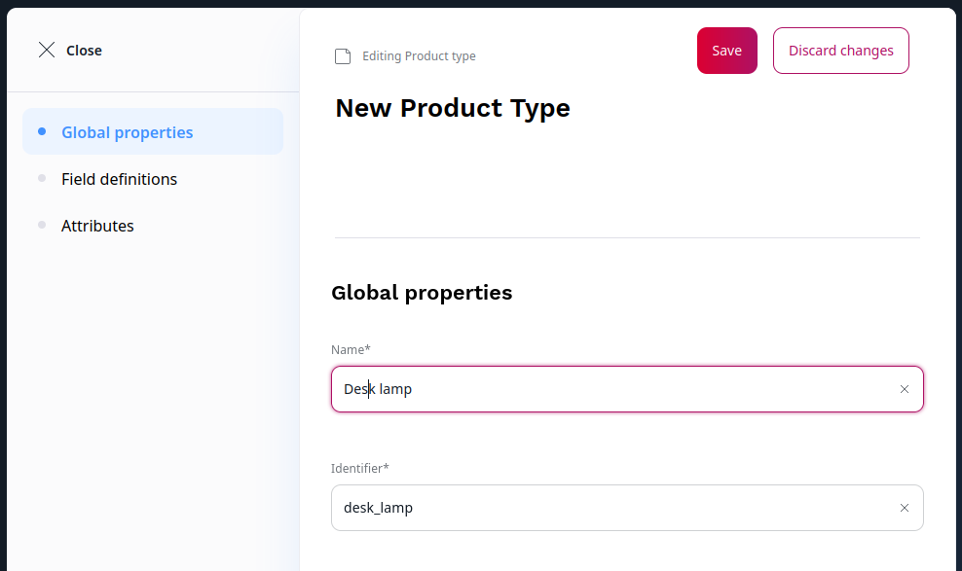Click the New Product Type heading

[x=453, y=108]
